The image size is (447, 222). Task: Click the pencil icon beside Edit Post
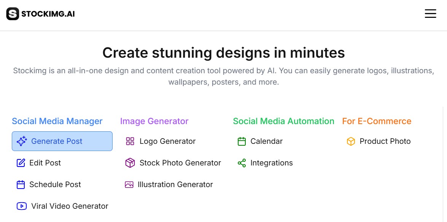pyautogui.click(x=21, y=163)
